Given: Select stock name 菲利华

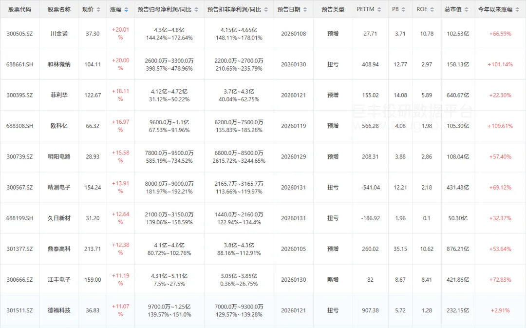Looking at the screenshot, I should tap(59, 96).
